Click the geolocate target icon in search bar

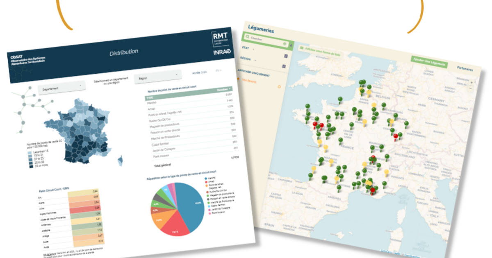tap(284, 43)
